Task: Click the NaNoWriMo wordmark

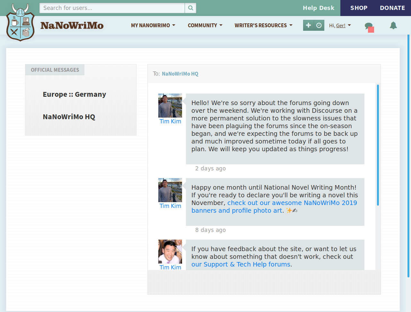Action: coord(72,25)
